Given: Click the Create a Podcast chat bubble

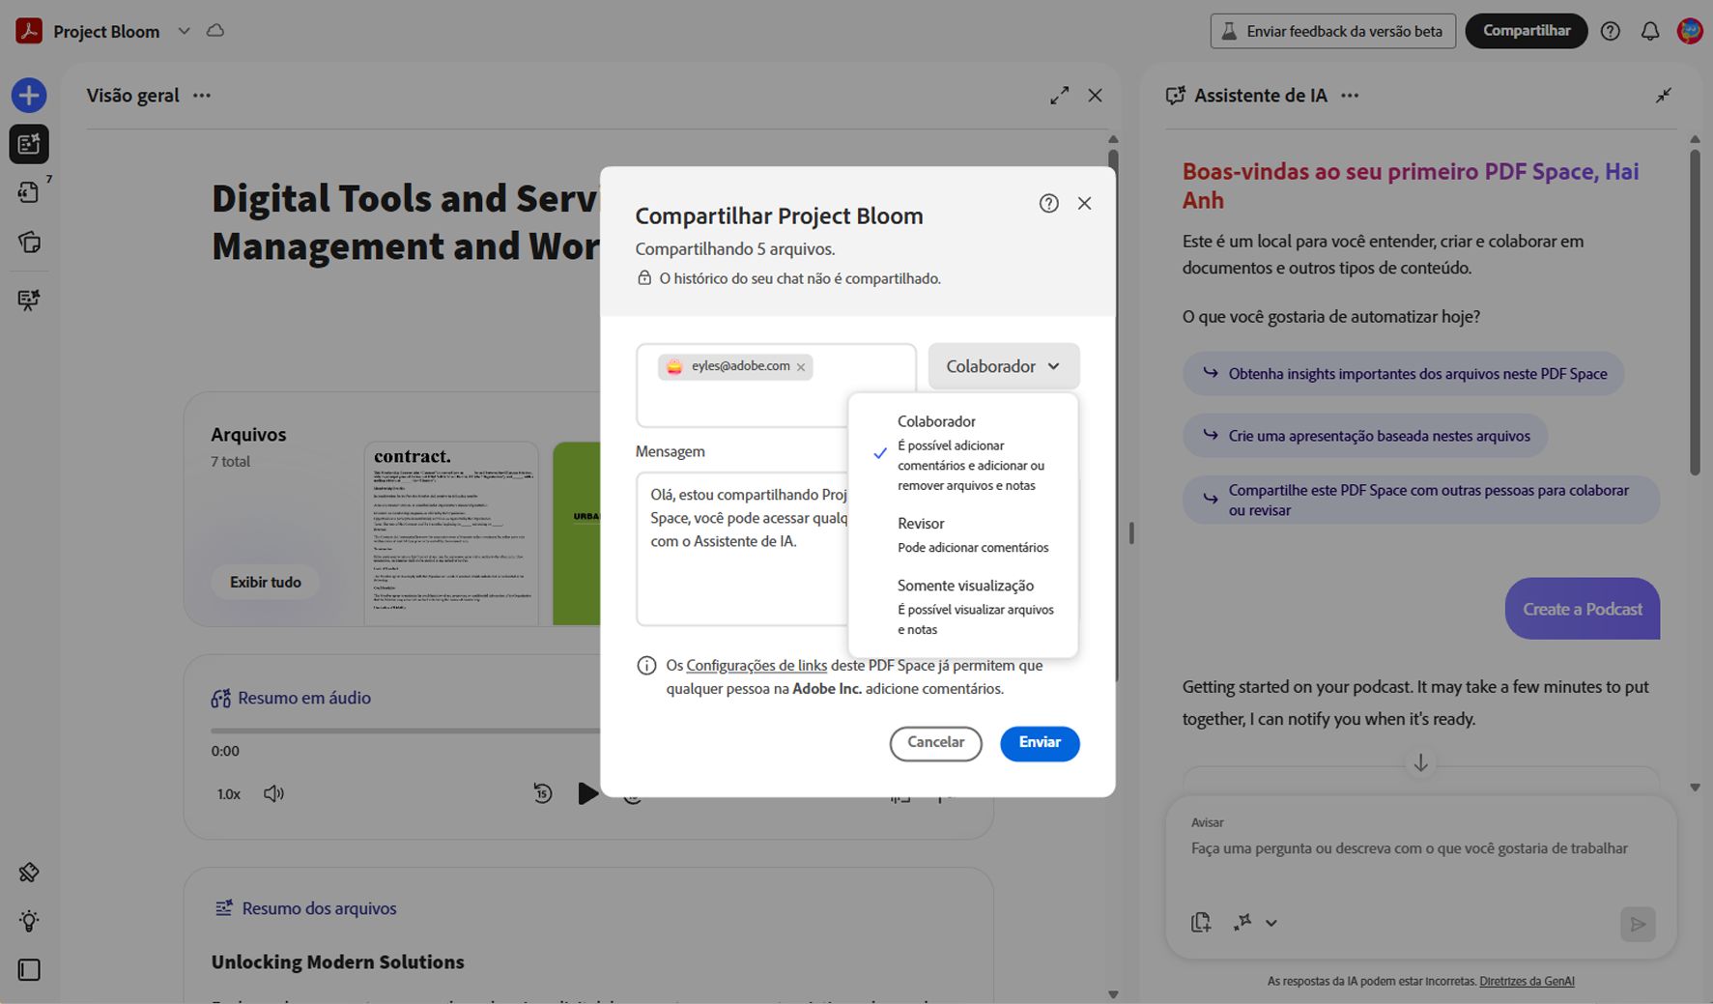Looking at the screenshot, I should click(x=1583, y=609).
